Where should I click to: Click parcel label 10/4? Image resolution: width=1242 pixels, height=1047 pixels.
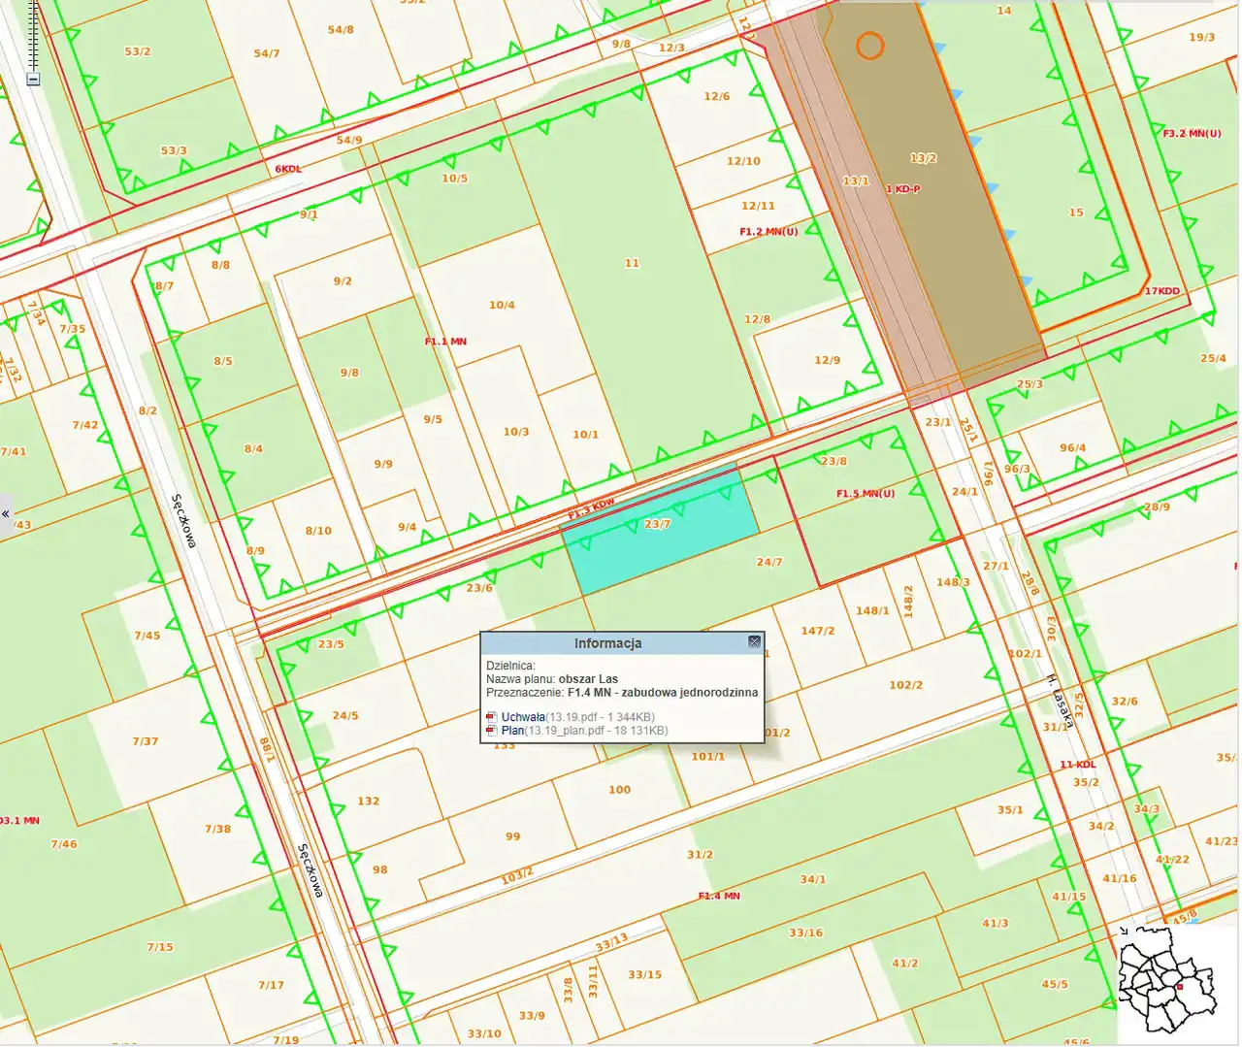[502, 305]
